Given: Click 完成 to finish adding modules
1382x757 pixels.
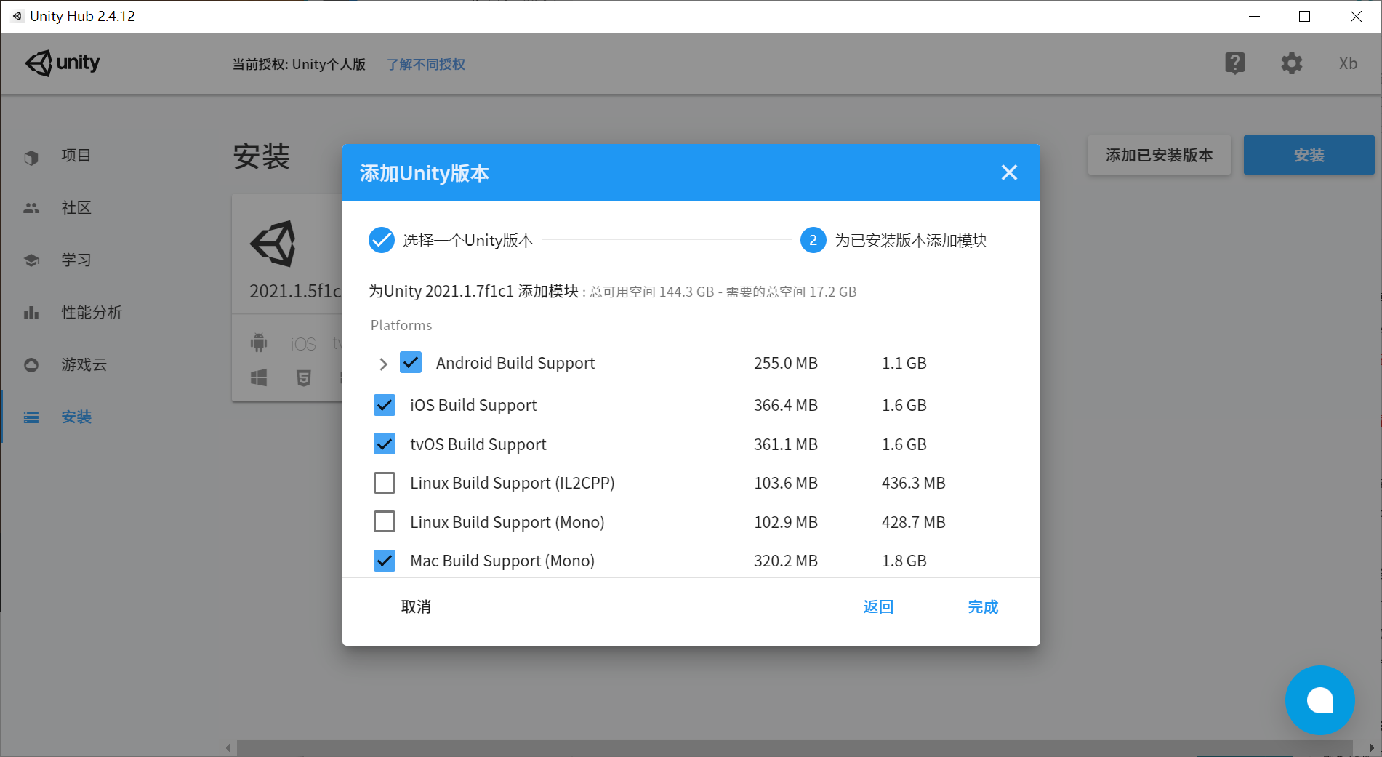Looking at the screenshot, I should pos(983,606).
